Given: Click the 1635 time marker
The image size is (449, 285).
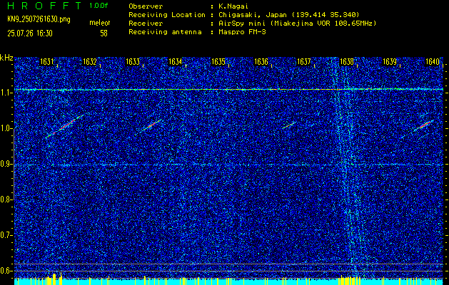Looking at the screenshot, I should [218, 62].
